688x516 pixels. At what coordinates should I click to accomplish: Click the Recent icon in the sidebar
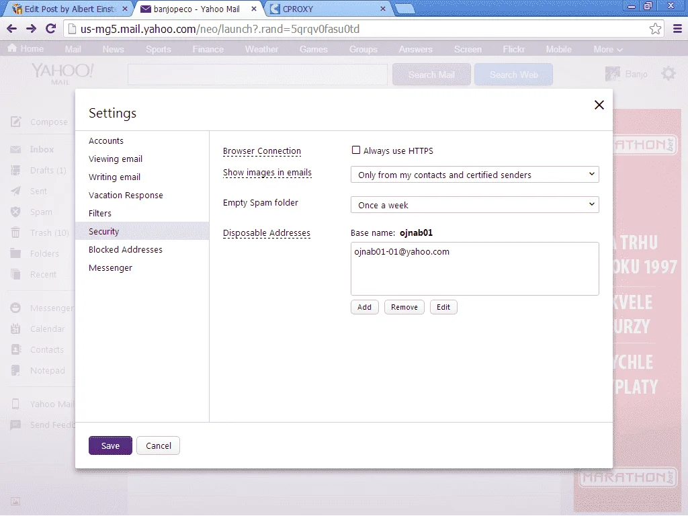tap(15, 274)
